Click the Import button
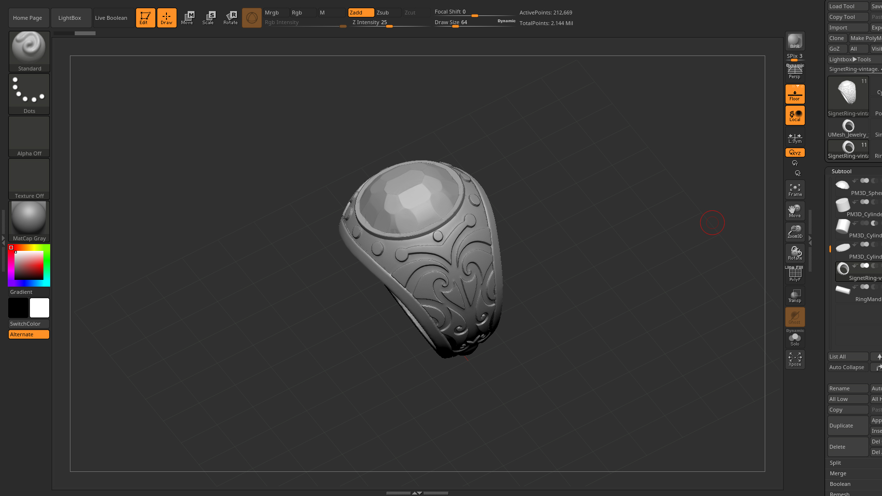This screenshot has width=882, height=496. click(x=848, y=28)
